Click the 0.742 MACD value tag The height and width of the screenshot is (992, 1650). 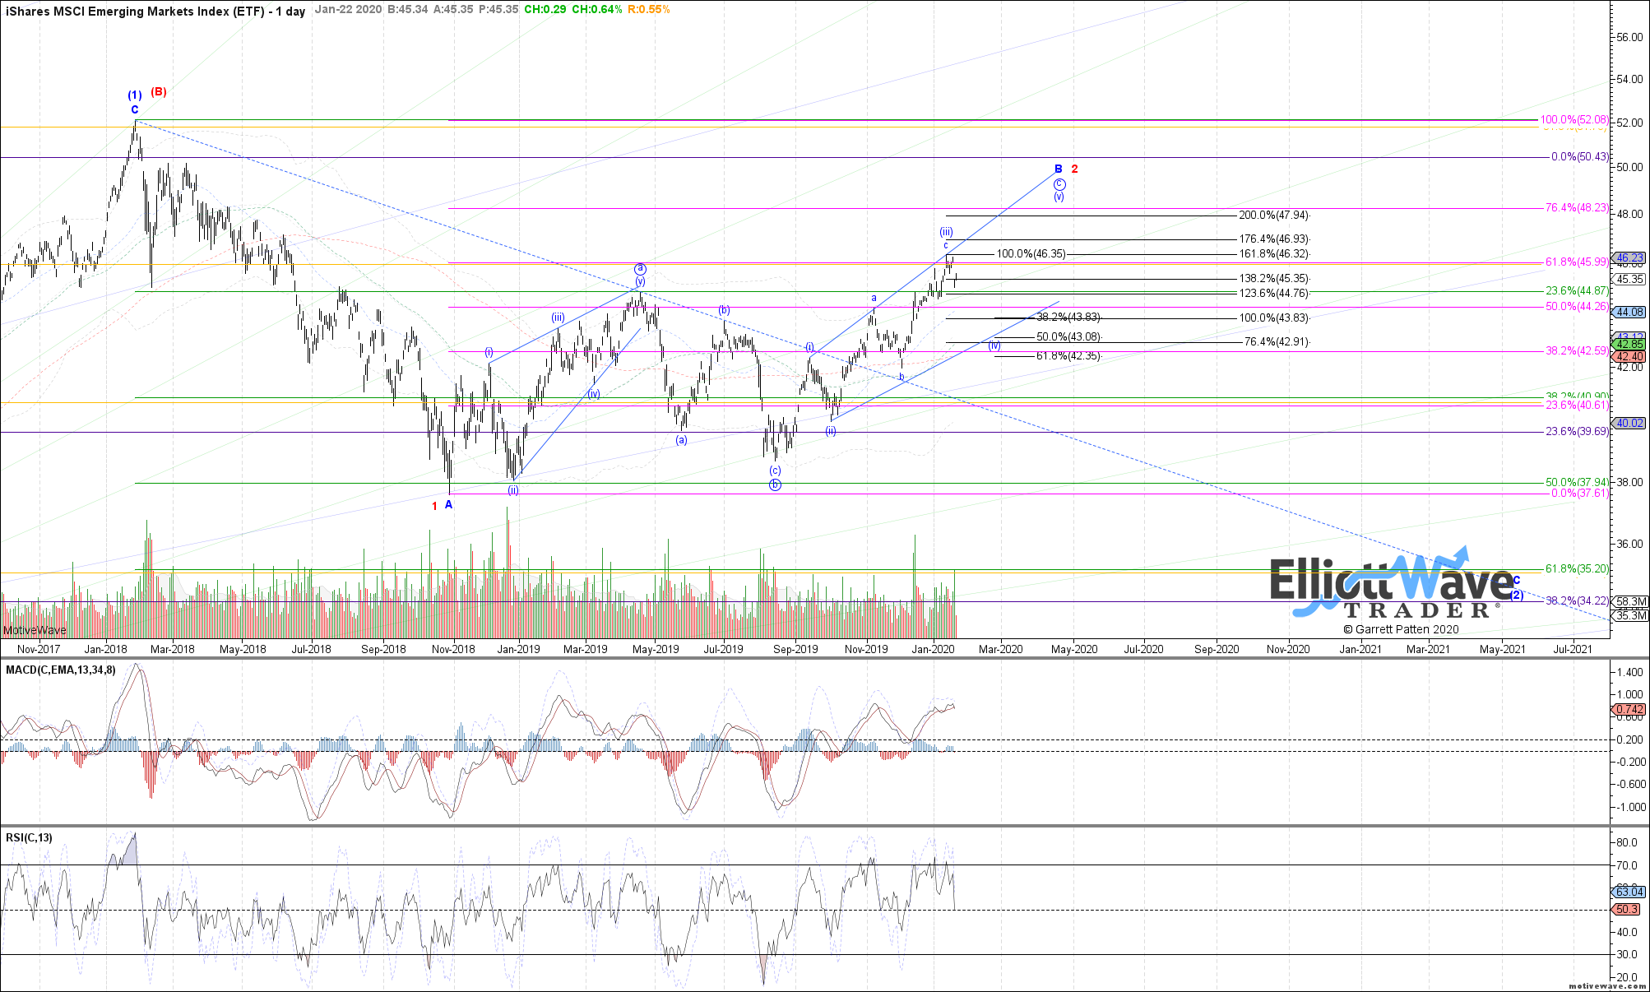click(x=1629, y=709)
